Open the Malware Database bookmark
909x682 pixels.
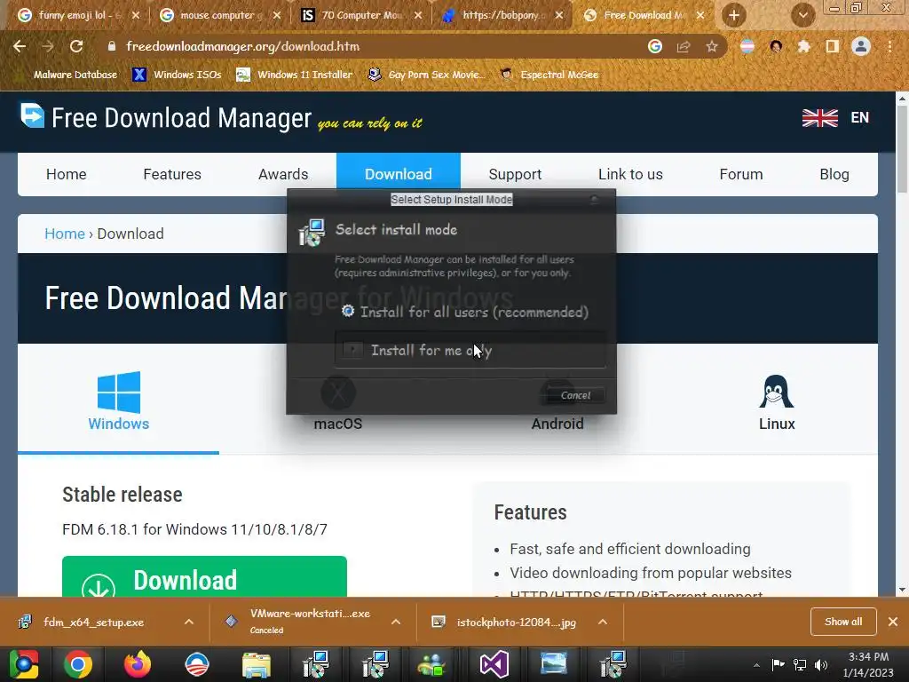tap(67, 75)
